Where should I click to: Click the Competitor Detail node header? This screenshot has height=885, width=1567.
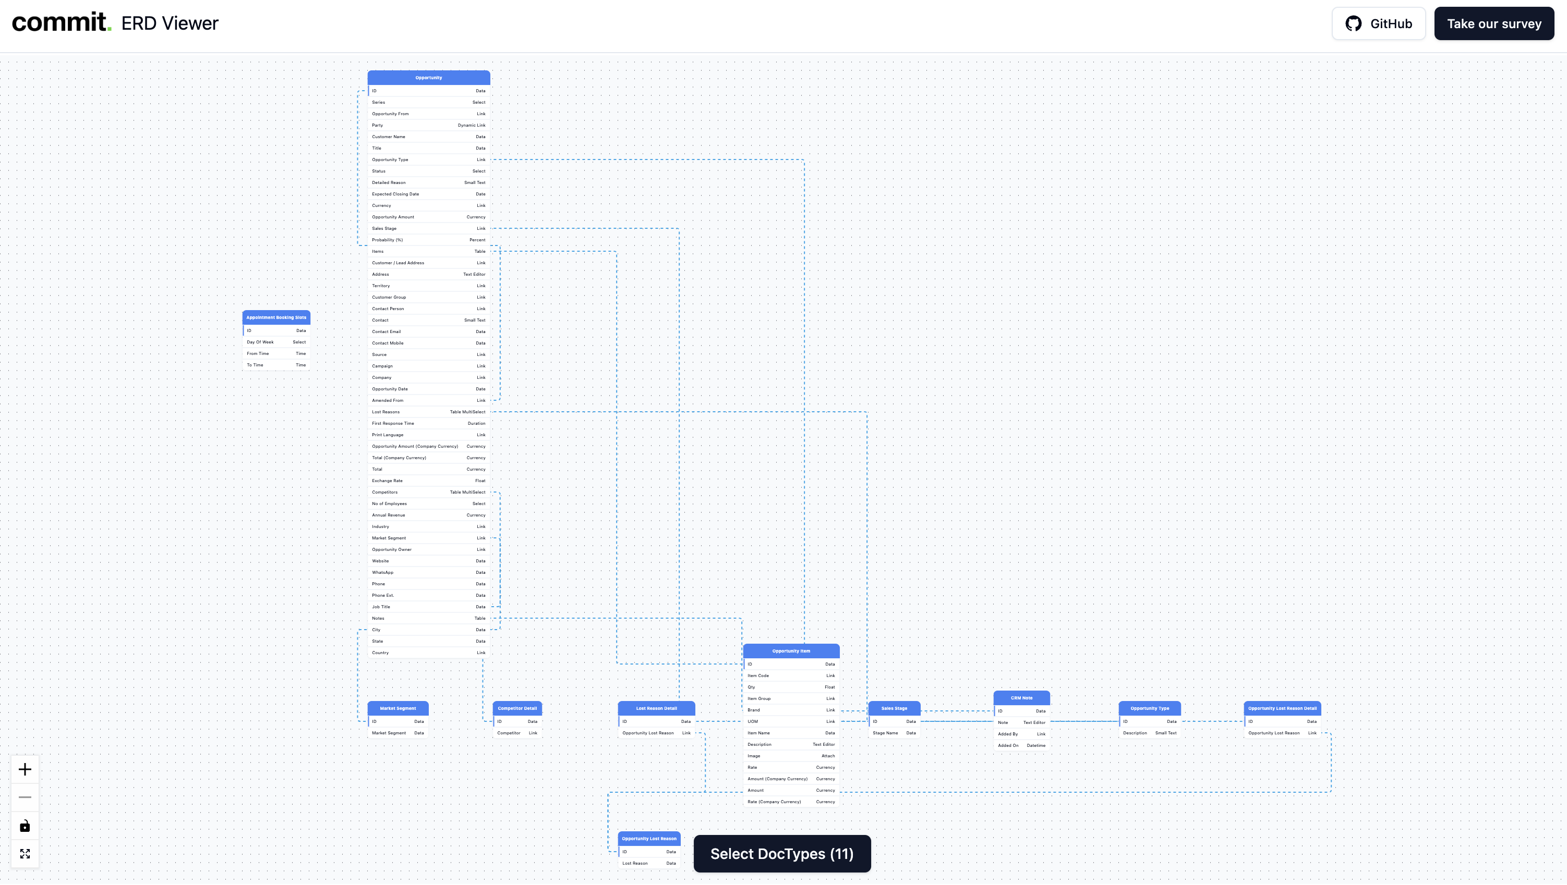(x=517, y=708)
